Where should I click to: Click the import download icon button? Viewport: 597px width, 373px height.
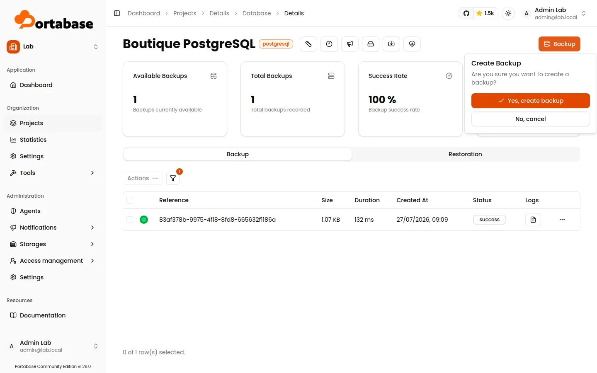pyautogui.click(x=391, y=44)
